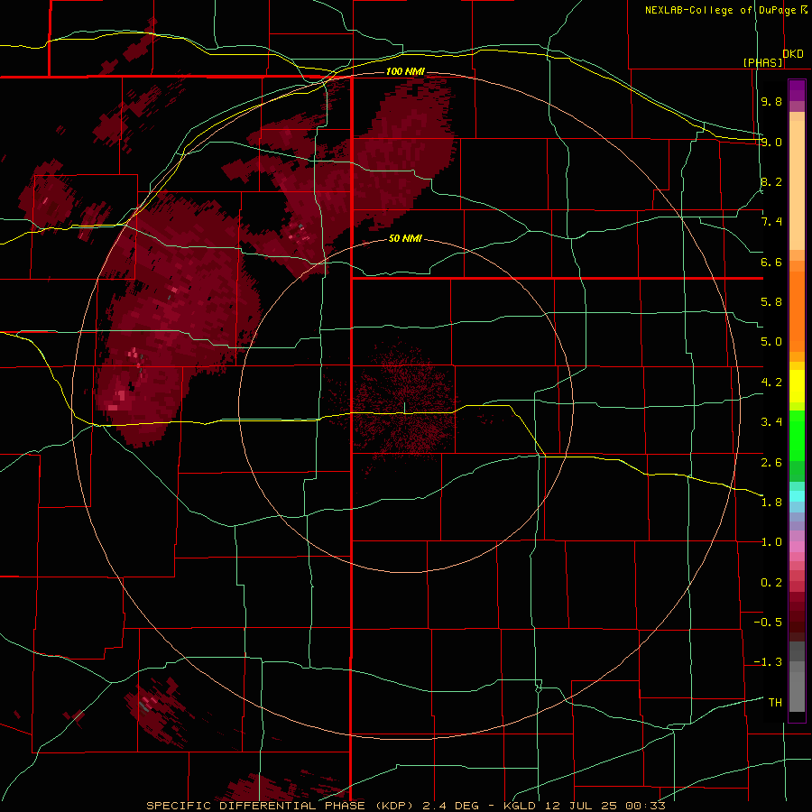Pick the cyan segment of the color bar

797,496
